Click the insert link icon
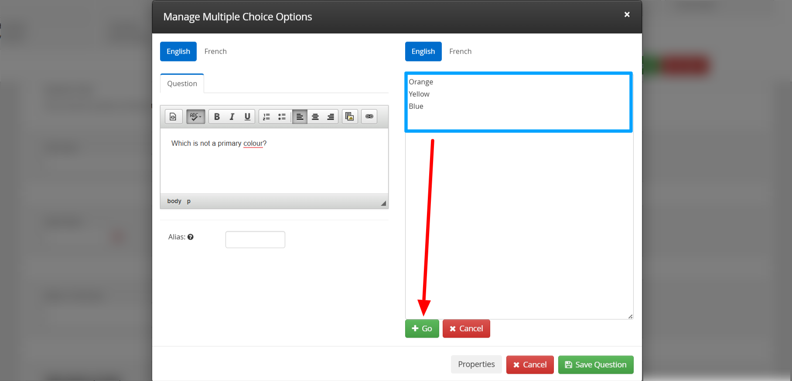The image size is (792, 381). pos(369,117)
